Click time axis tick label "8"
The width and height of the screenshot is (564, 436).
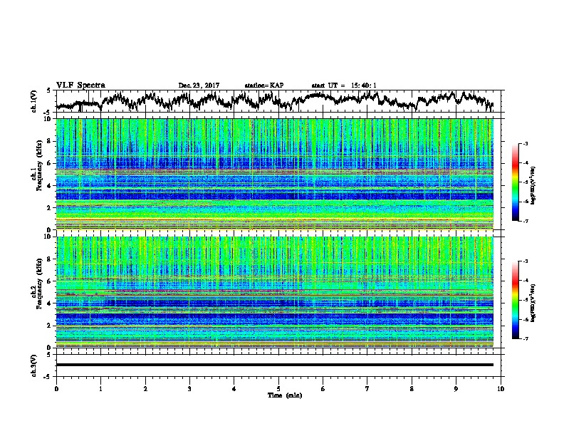coord(412,389)
